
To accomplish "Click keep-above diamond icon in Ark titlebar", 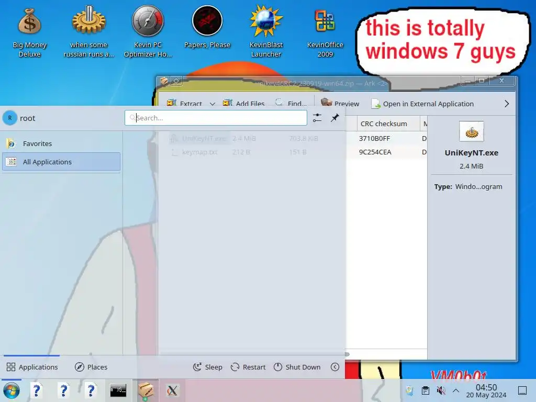I will point(176,81).
